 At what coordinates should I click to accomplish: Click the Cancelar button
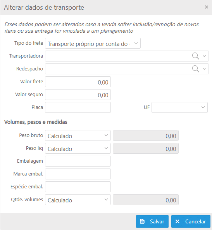pyautogui.click(x=191, y=221)
